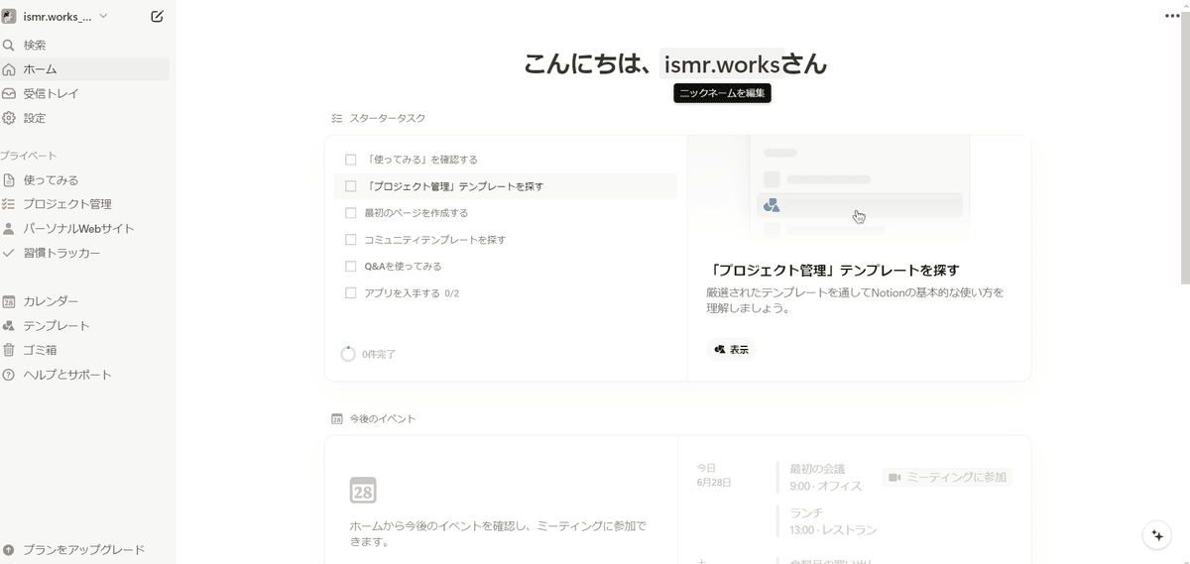
Task: Click the help question mark icon
Action: pyautogui.click(x=9, y=375)
